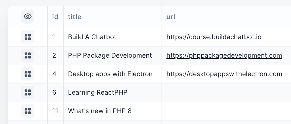Open row actions for Desktop apps with Electron
The width and height of the screenshot is (291, 124).
(28, 74)
